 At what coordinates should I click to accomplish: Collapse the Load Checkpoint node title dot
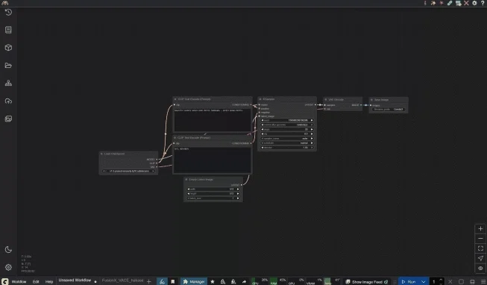click(101, 154)
